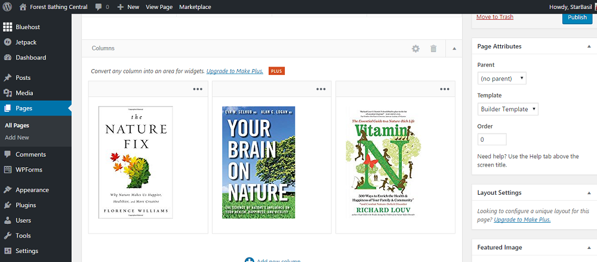Image resolution: width=597 pixels, height=262 pixels.
Task: Open Bluehost grid icon in sidebar
Action: [8, 27]
